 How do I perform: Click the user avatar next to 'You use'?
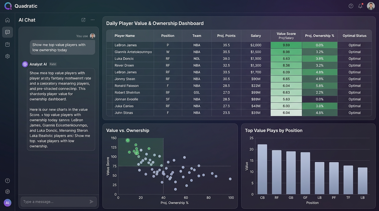tap(93, 36)
